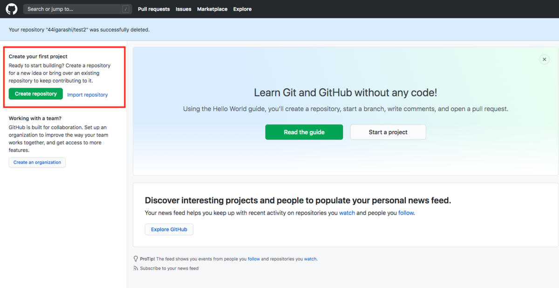Viewport: 559px width, 288px height.
Task: Click the ProTip lightbulb icon
Action: [136, 259]
